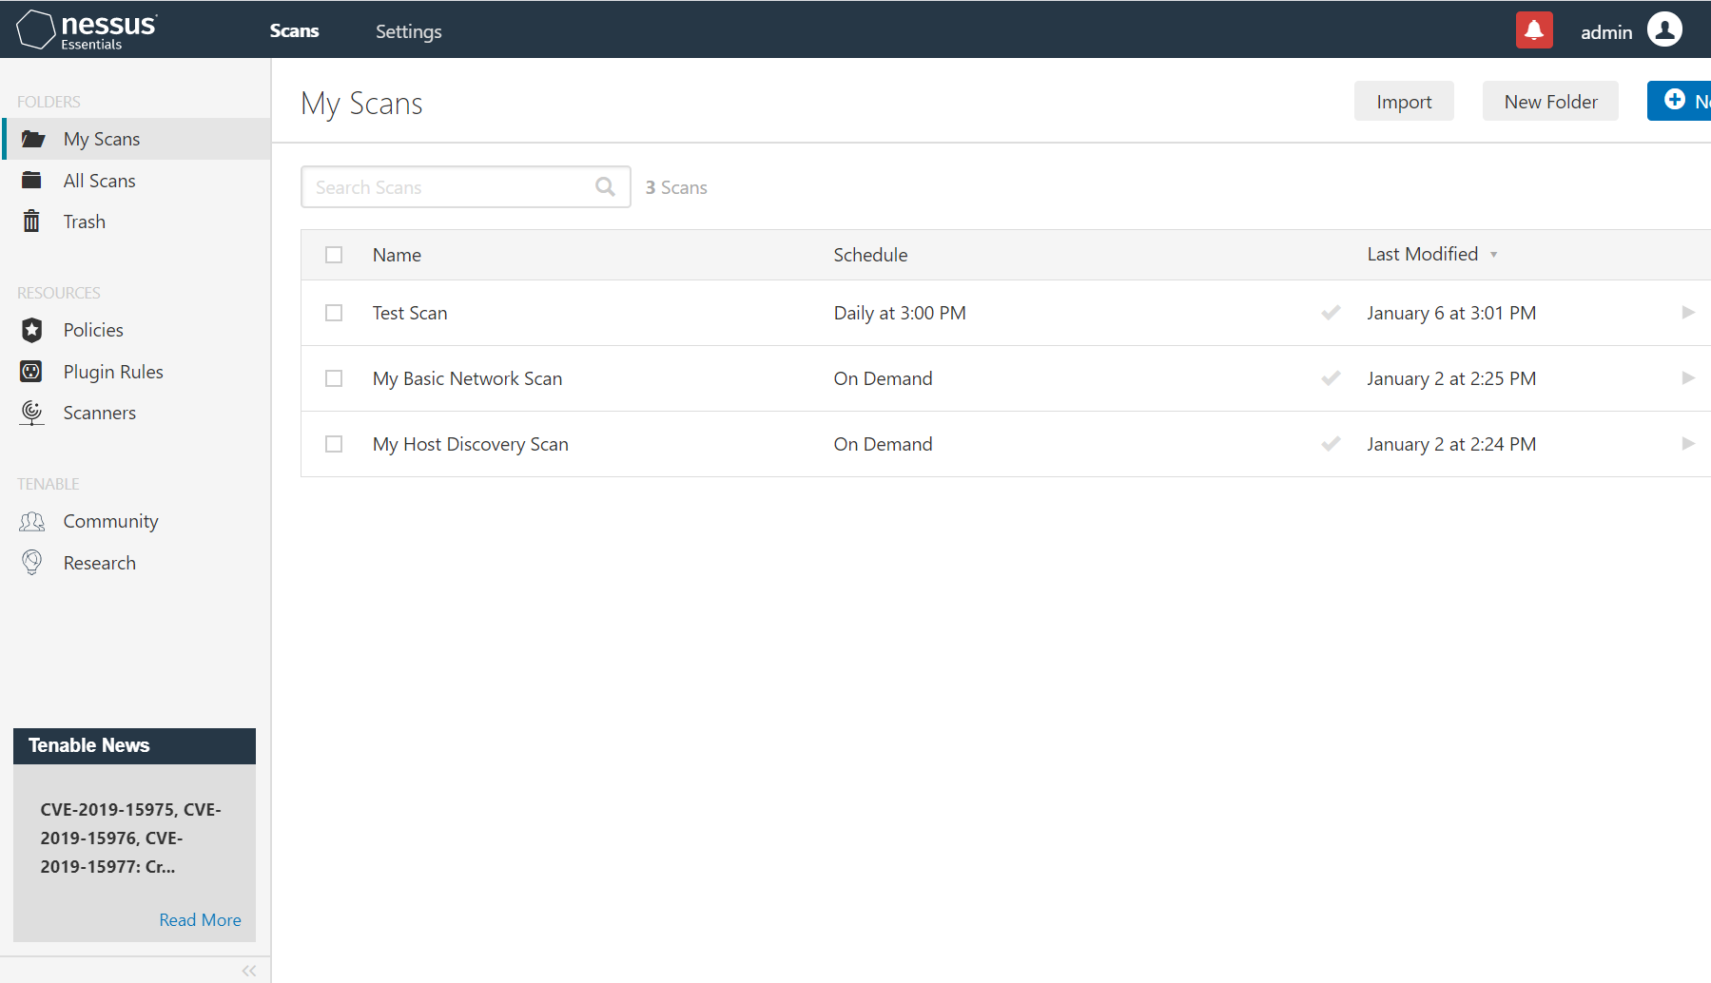Viewport: 1711px width, 983px height.
Task: Open the Settings top navigation tab
Action: (409, 31)
